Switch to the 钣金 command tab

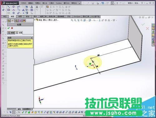pos(27,17)
